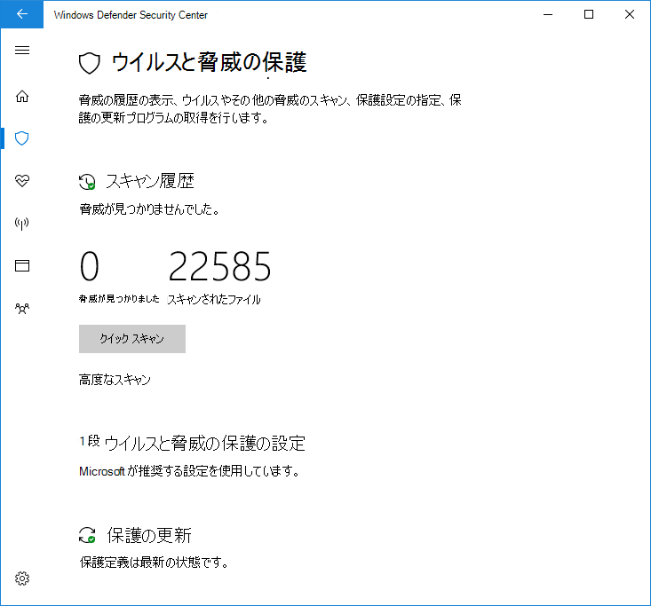Click the 0 threats found count
The height and width of the screenshot is (606, 651).
pos(90,266)
